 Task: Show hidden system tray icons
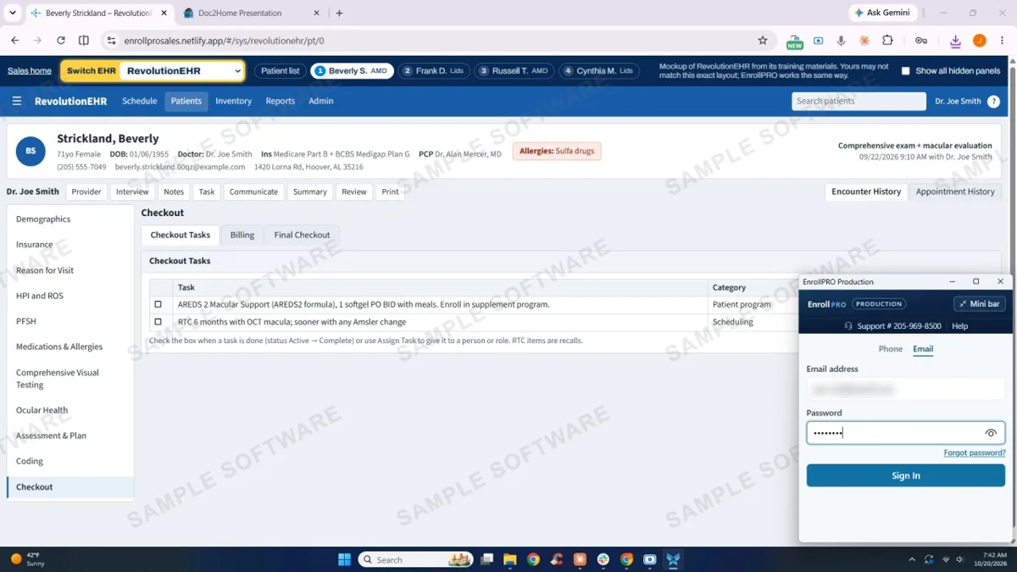tap(912, 559)
